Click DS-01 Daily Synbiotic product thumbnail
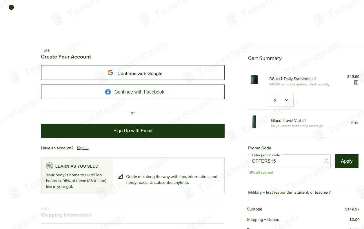This screenshot has width=364, height=229. (x=254, y=80)
